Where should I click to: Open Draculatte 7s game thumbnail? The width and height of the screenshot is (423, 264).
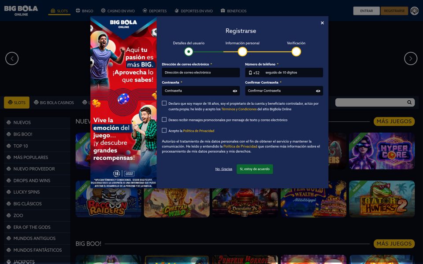pos(245,202)
